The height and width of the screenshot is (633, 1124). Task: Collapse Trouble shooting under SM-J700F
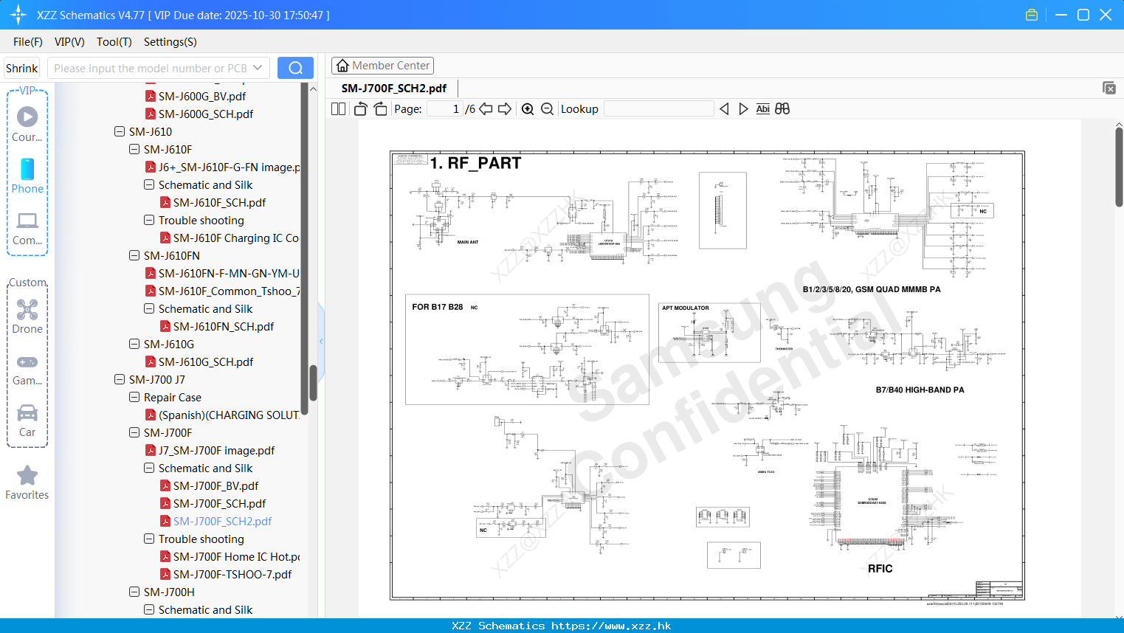point(149,539)
